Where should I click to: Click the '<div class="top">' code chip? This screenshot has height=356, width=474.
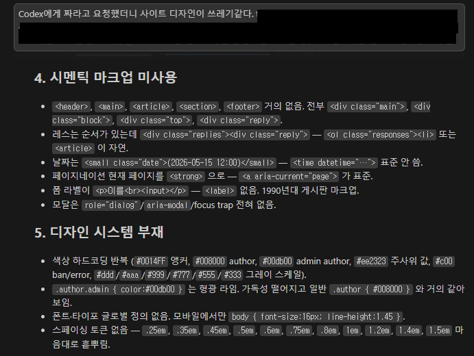click(155, 120)
